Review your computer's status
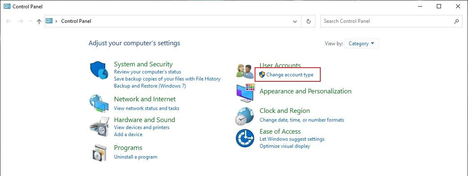The height and width of the screenshot is (176, 468). pos(147,72)
